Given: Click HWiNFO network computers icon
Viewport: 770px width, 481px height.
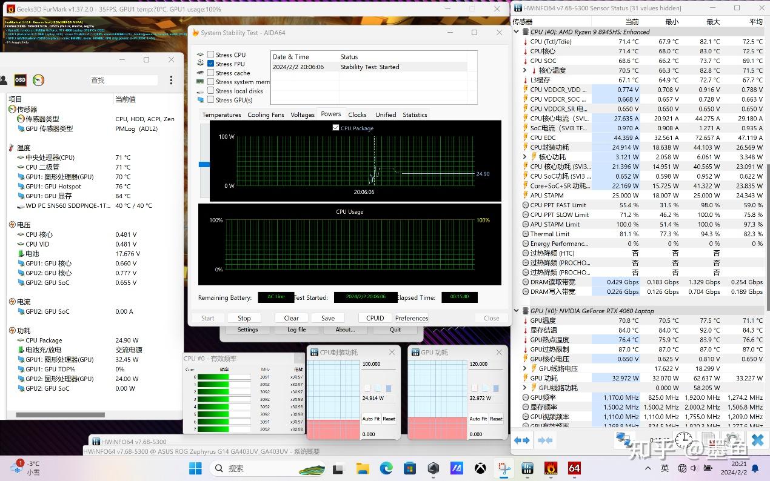Looking at the screenshot, I should point(623,440).
